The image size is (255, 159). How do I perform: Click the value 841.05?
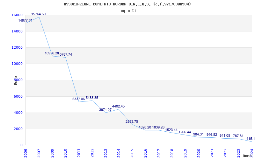point(225,136)
